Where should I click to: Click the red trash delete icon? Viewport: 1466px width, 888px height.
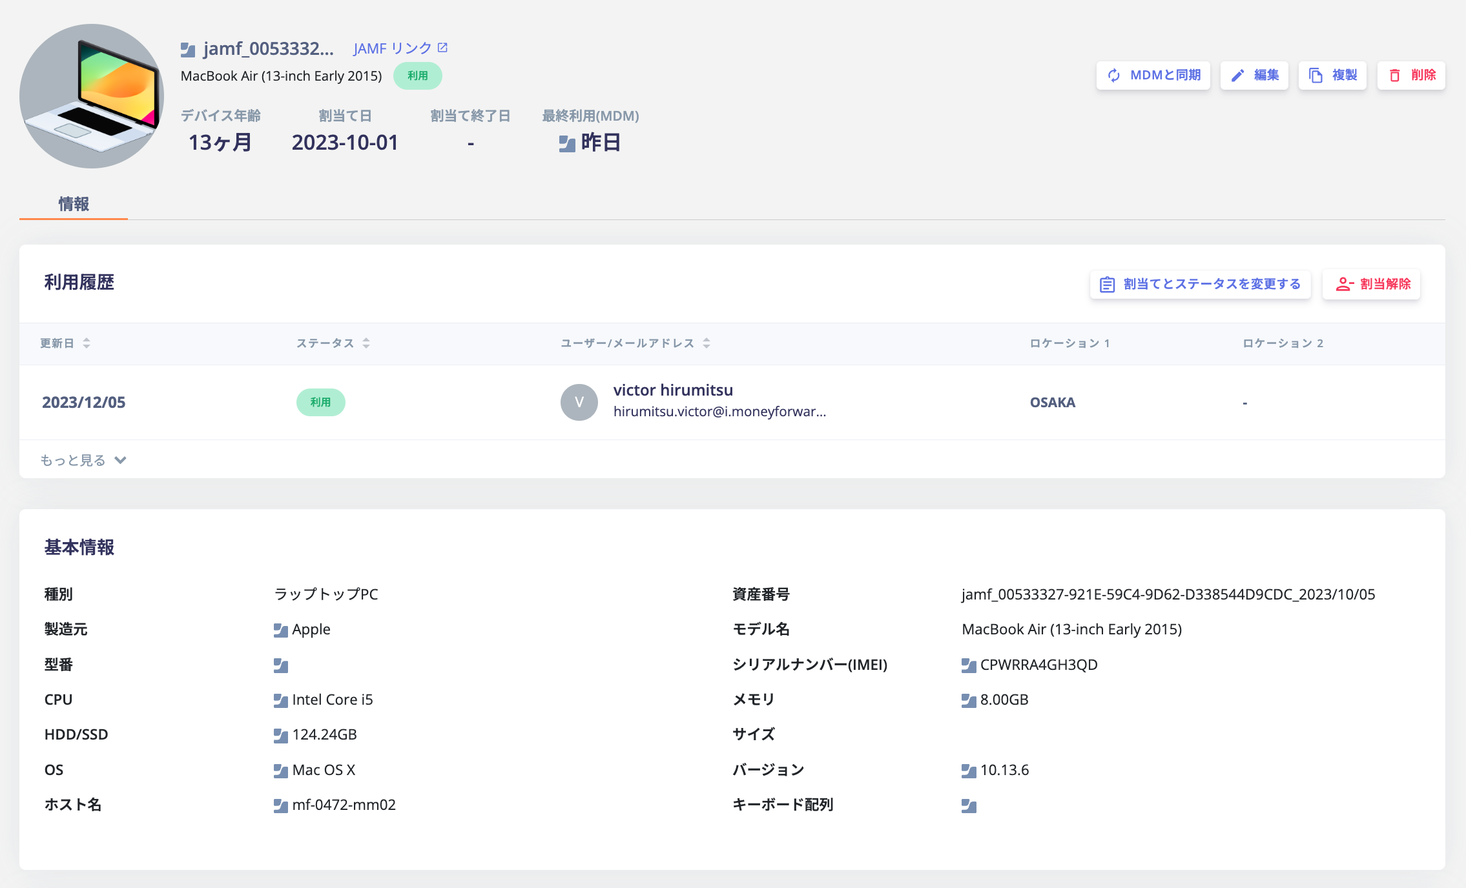[1395, 76]
